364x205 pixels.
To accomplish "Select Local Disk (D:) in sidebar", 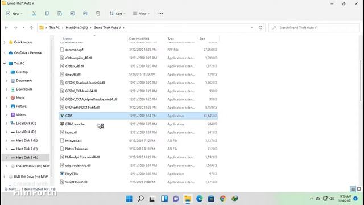I will click(26, 132).
